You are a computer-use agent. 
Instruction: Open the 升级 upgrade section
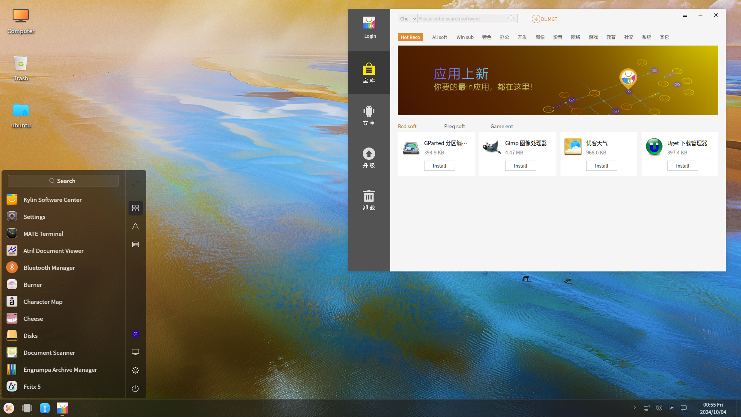[x=369, y=158]
